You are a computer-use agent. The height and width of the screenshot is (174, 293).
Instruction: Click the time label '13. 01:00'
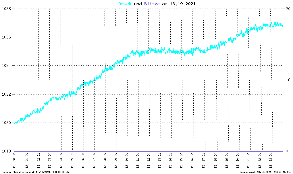(x=27, y=161)
